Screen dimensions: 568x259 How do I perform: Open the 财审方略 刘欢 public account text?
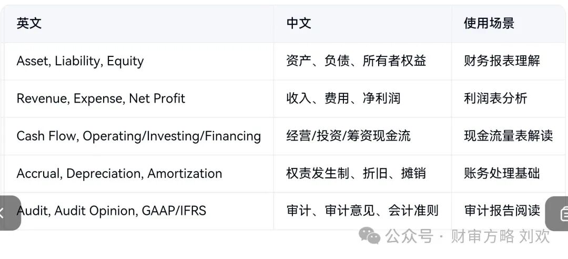tap(500, 236)
